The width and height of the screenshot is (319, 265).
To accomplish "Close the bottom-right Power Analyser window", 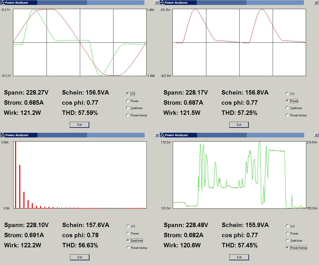I will click(x=316, y=135).
